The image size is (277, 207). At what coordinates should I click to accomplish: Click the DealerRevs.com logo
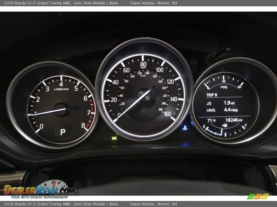coord(40,189)
